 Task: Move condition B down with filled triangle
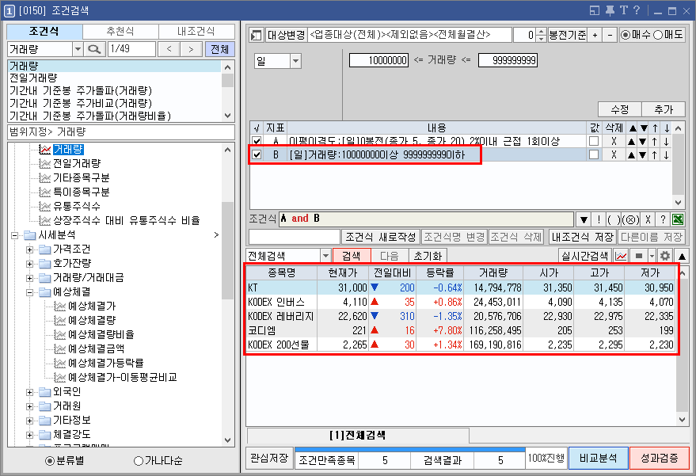(x=642, y=155)
